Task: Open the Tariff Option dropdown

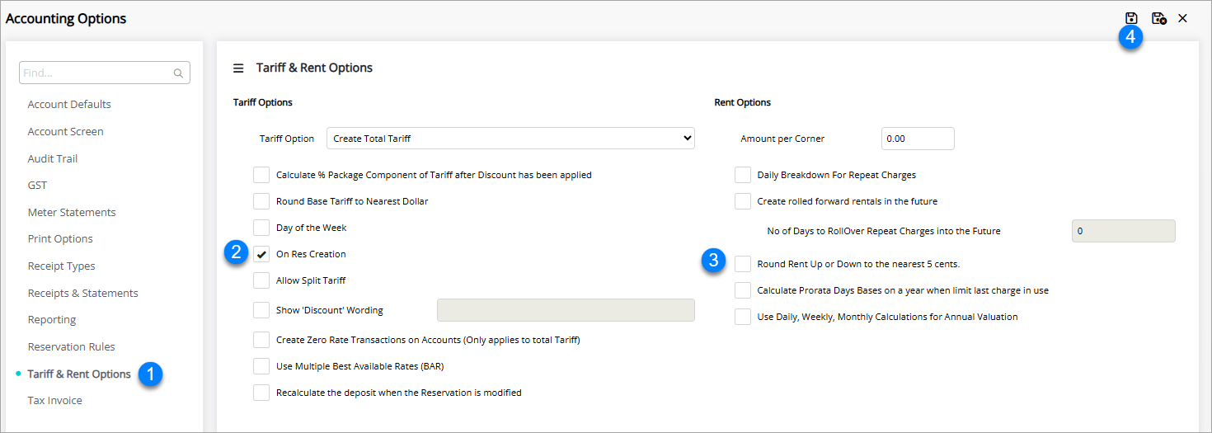Action: 510,139
